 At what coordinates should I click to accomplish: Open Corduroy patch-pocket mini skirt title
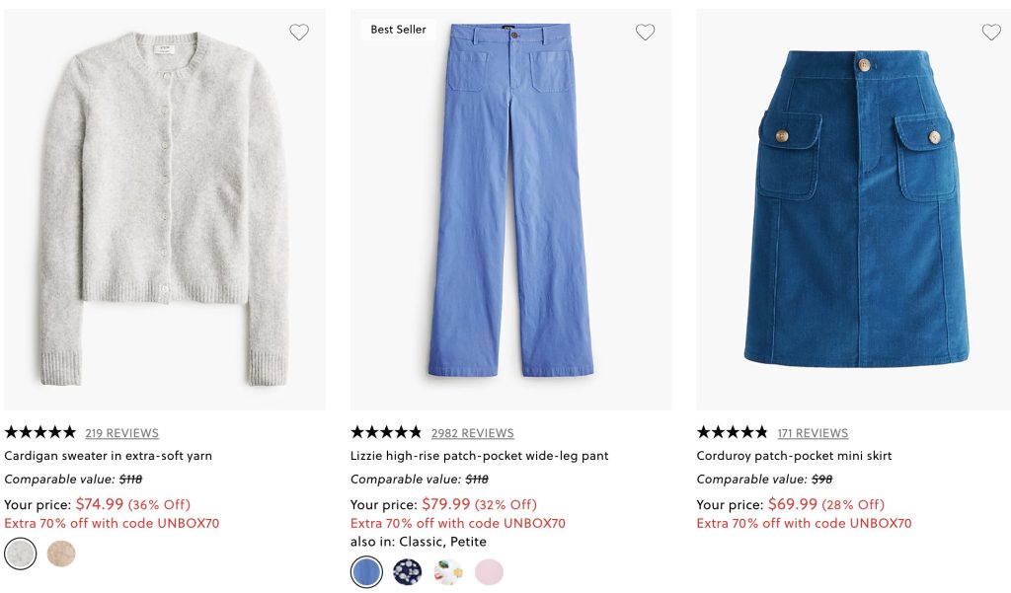click(794, 456)
